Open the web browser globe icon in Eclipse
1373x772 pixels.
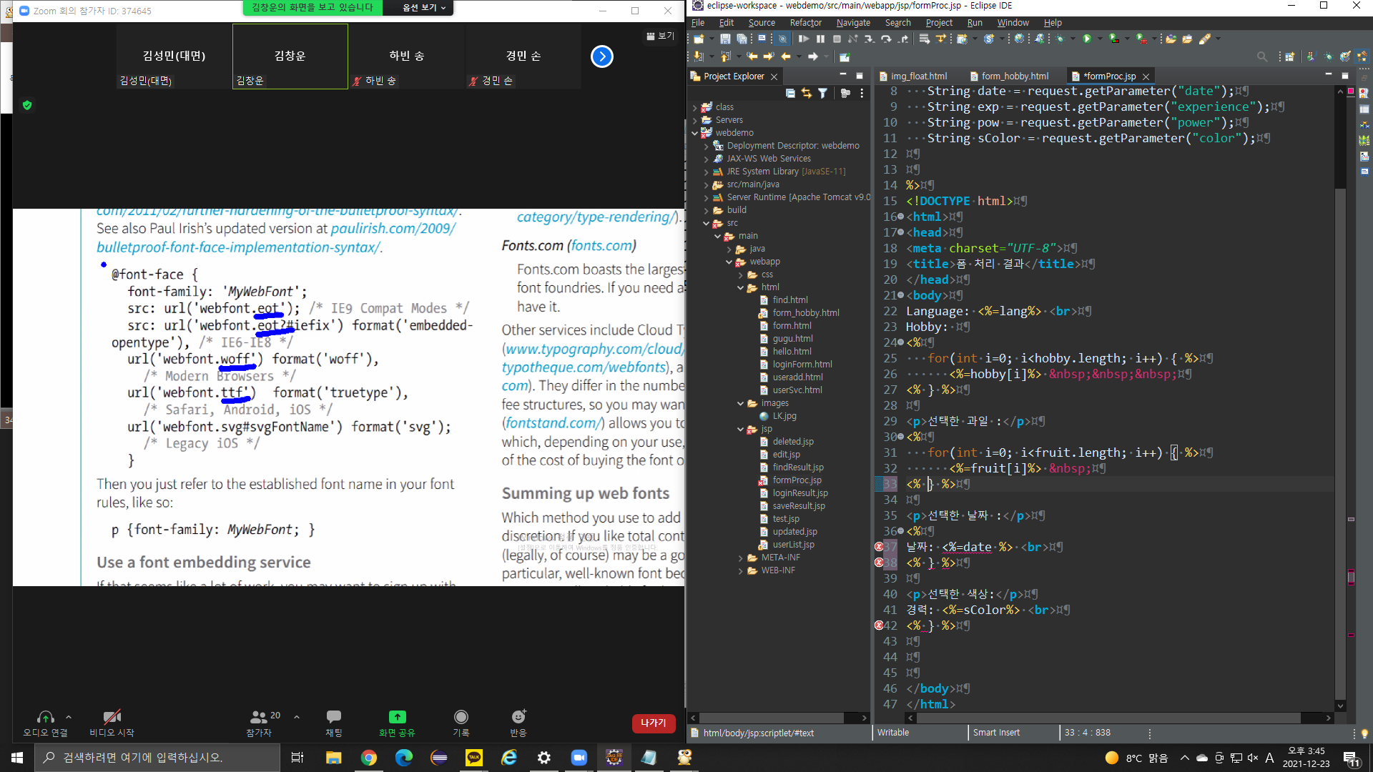[1019, 39]
